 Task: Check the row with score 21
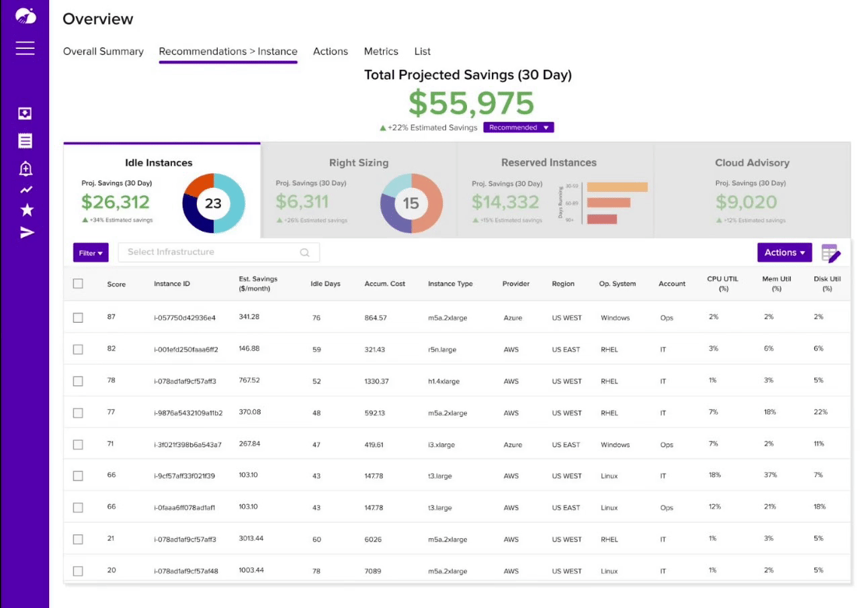point(78,539)
